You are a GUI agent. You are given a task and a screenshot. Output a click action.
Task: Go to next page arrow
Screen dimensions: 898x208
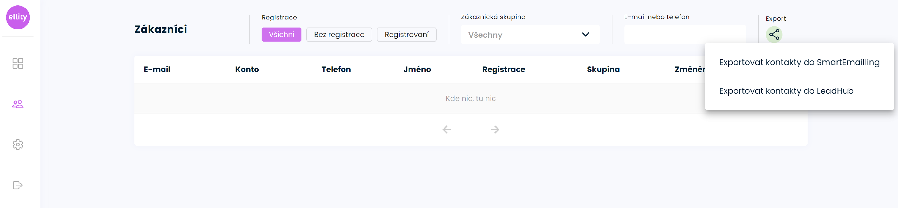[495, 130]
